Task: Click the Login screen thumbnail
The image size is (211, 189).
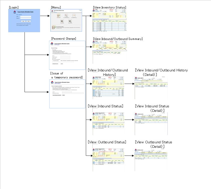Action: point(24,21)
